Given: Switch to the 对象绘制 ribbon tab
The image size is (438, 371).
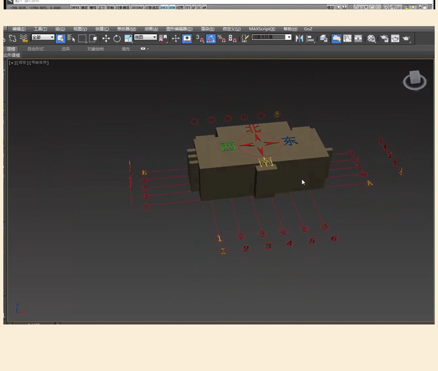Looking at the screenshot, I should (95, 49).
